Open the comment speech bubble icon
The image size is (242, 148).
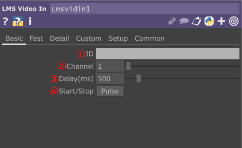[x=184, y=21]
